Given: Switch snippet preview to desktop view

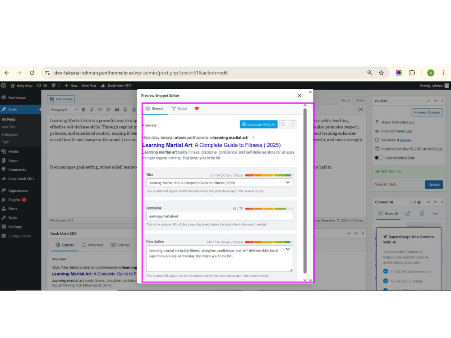Looking at the screenshot, I should [x=283, y=124].
